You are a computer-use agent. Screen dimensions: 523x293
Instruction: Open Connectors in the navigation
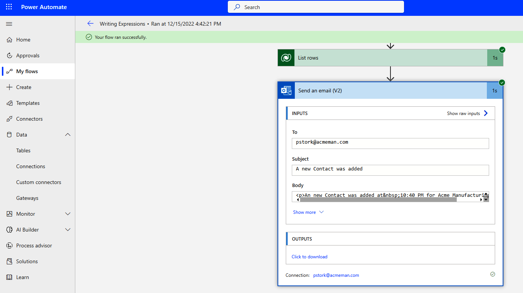point(29,119)
